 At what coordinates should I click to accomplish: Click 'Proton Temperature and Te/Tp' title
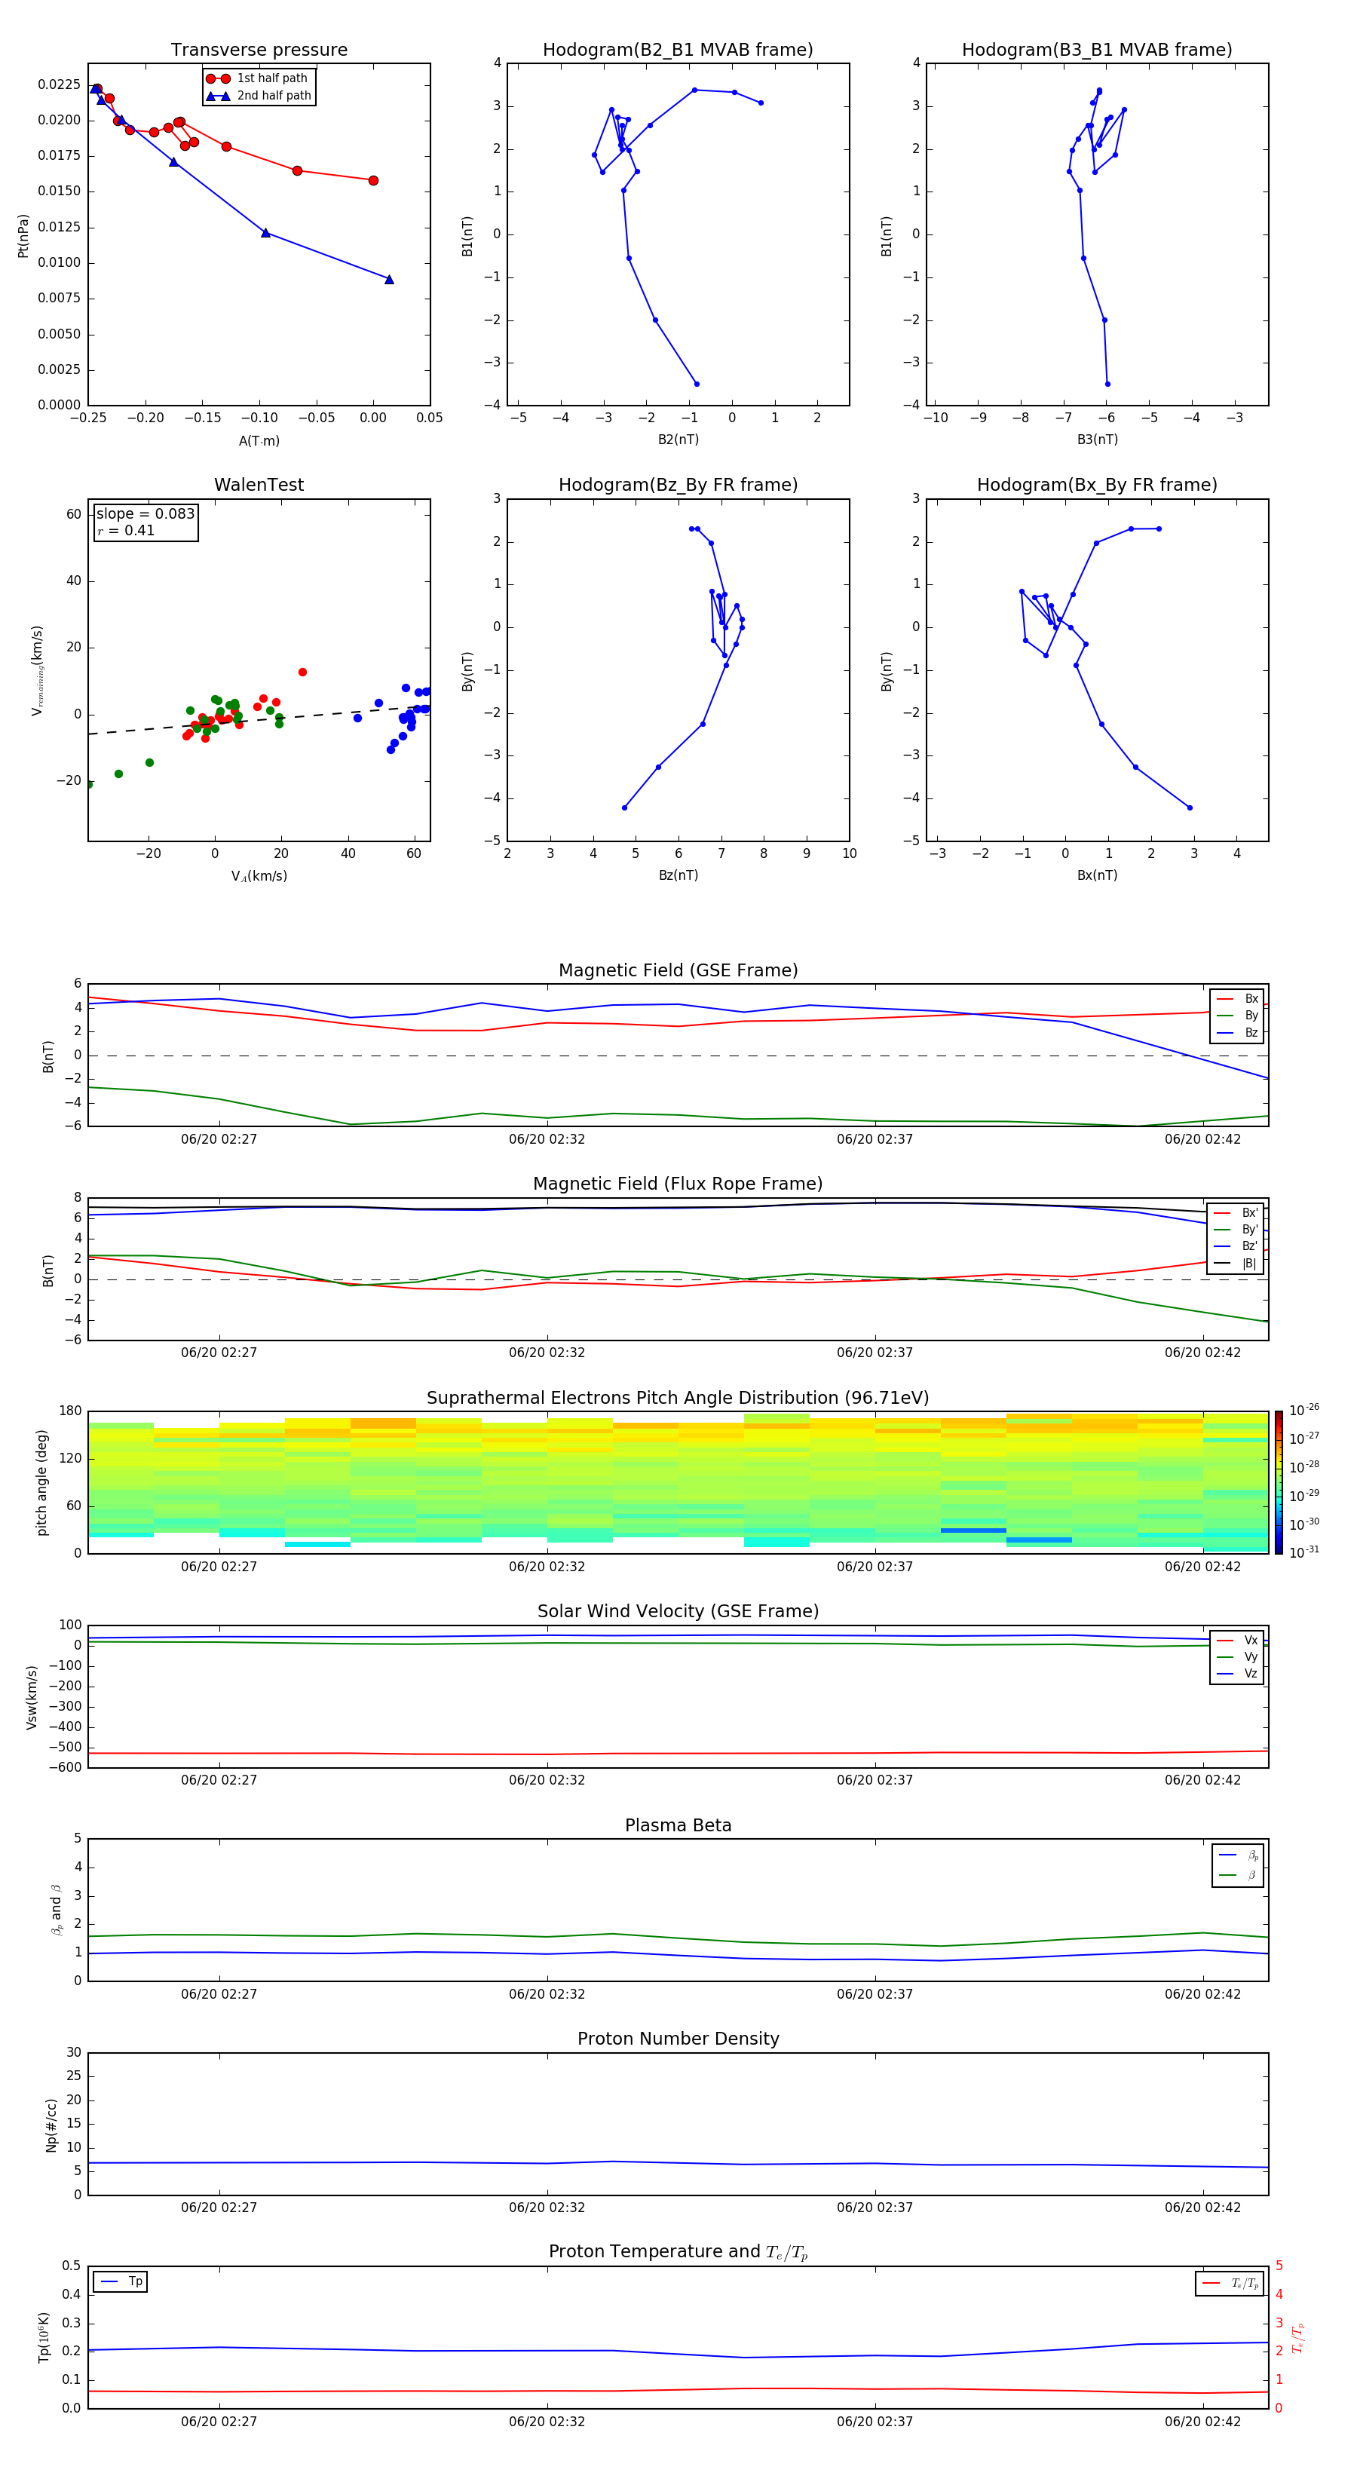pos(678,2252)
